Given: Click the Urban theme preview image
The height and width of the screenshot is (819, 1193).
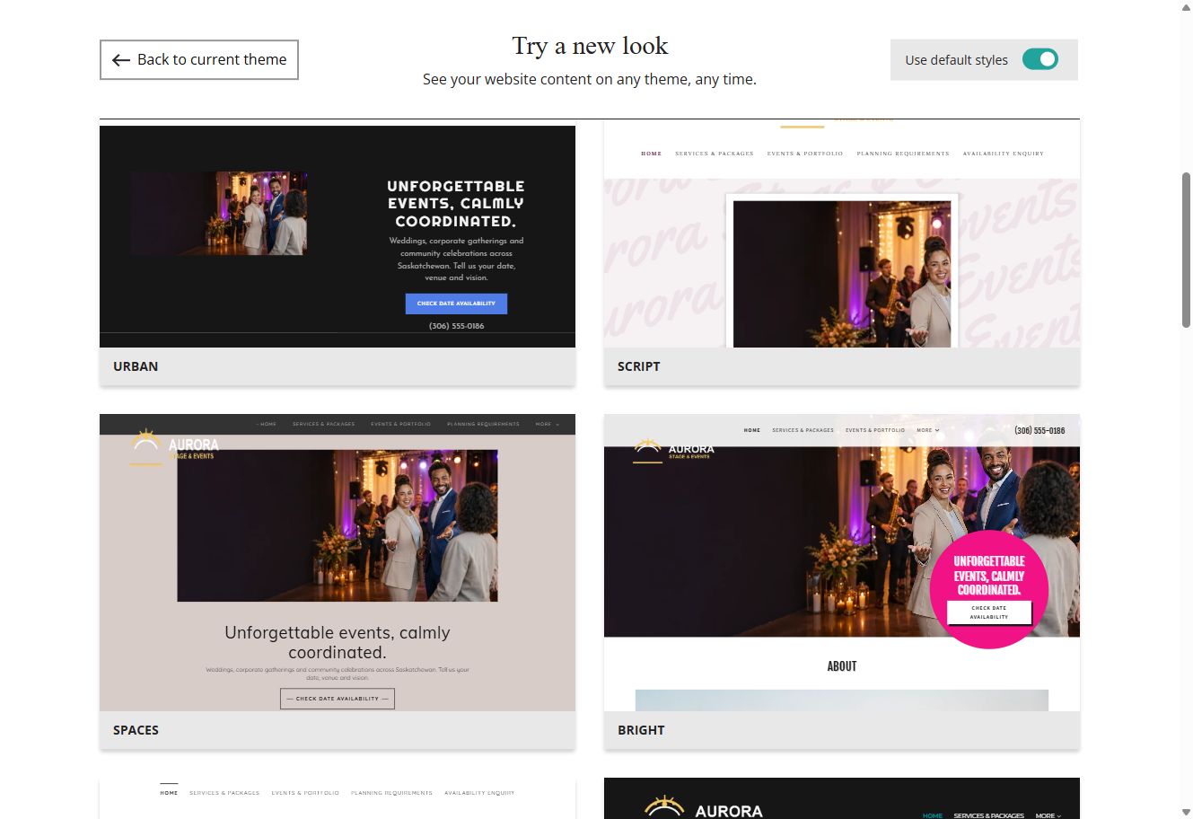Looking at the screenshot, I should 338,236.
